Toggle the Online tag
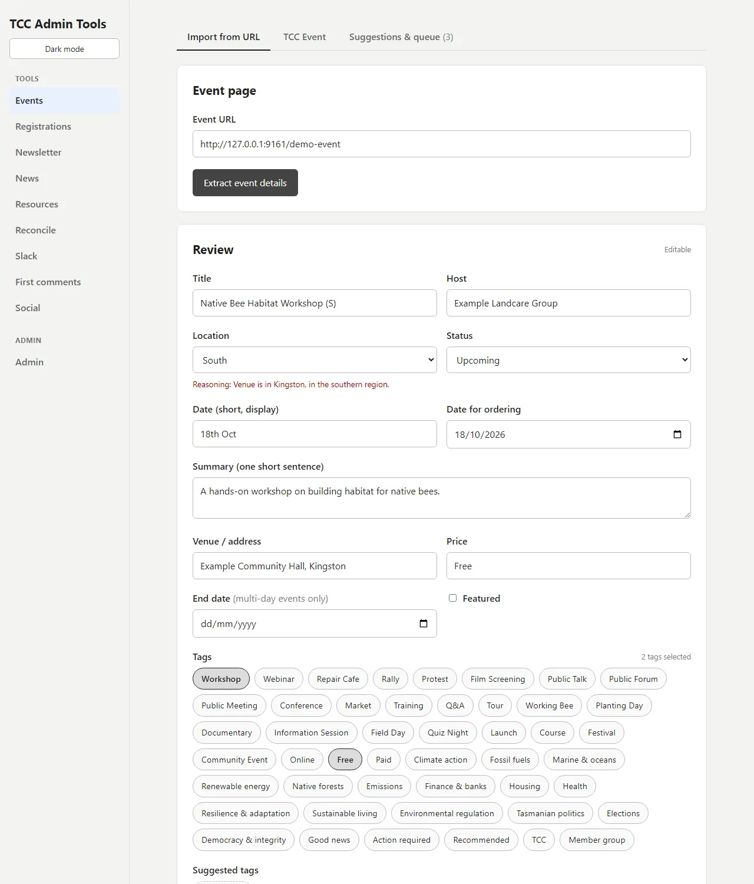754x884 pixels. tap(302, 760)
